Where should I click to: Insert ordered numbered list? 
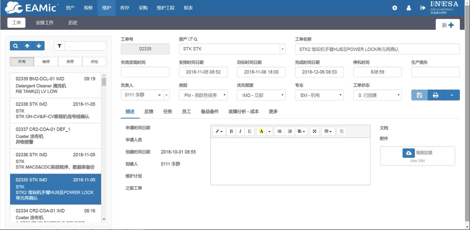click(x=290, y=131)
